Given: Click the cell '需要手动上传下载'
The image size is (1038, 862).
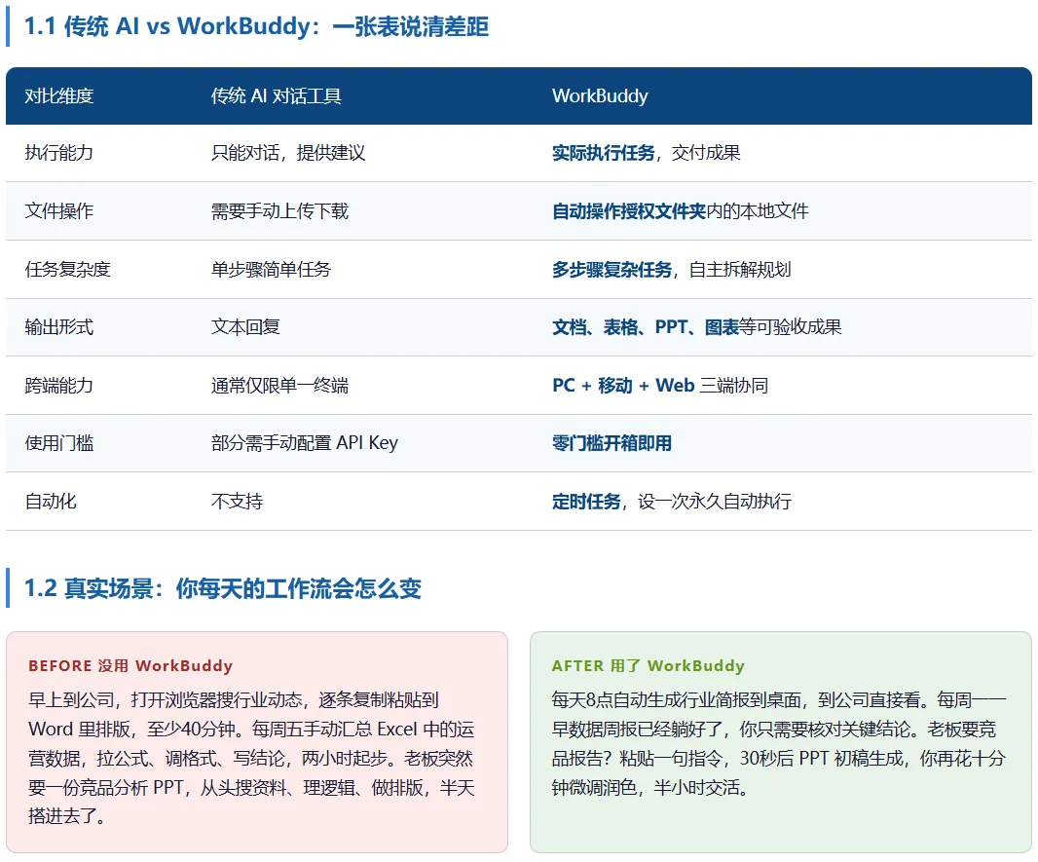Looking at the screenshot, I should [279, 211].
